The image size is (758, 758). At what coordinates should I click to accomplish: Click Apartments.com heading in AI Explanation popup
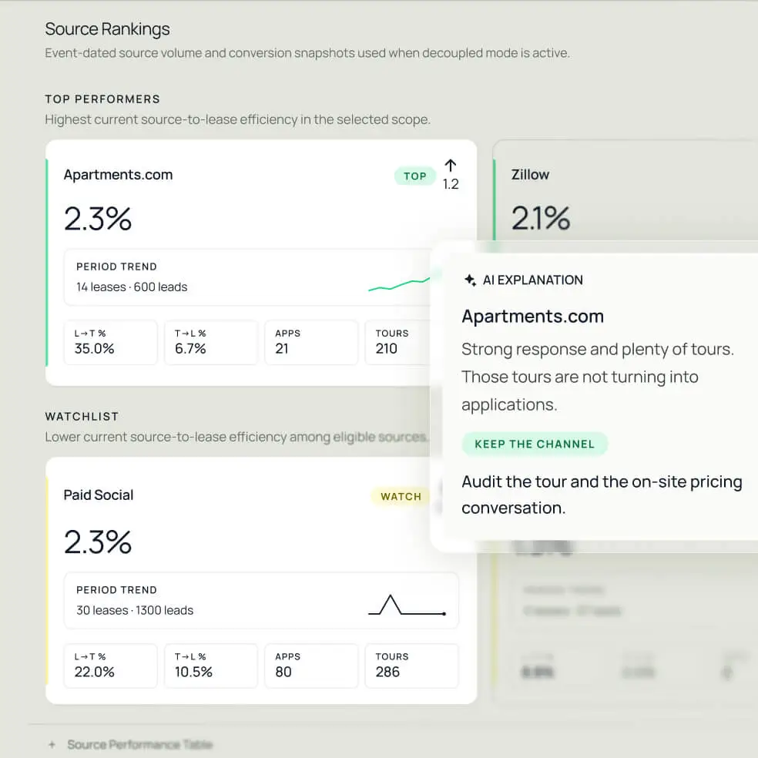533,316
